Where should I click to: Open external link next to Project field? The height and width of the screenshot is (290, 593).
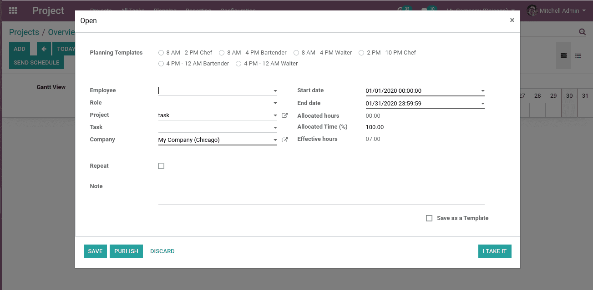point(285,115)
